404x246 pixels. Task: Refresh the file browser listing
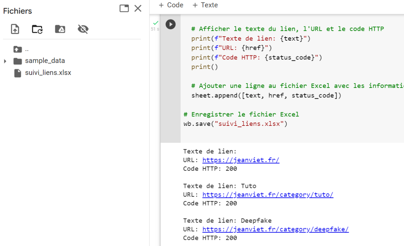[x=37, y=29]
